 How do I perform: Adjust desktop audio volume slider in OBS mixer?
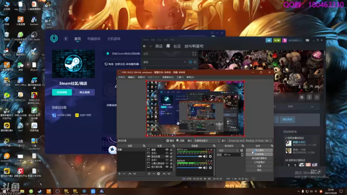tap(190, 168)
